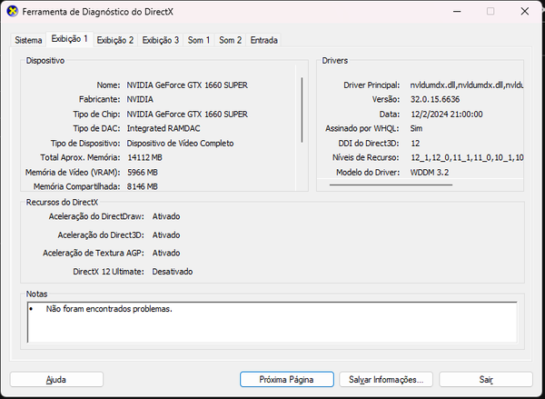The image size is (545, 399).
Task: Click inside the Notas text box
Action: click(x=272, y=323)
